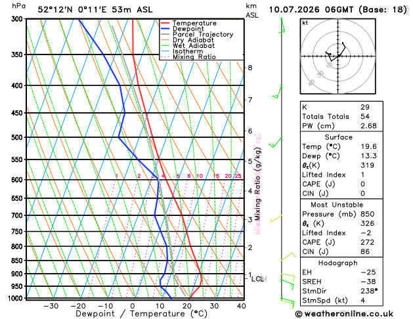413x319 pixels.
Task: Click the SREH value -38
Action: 368,282
